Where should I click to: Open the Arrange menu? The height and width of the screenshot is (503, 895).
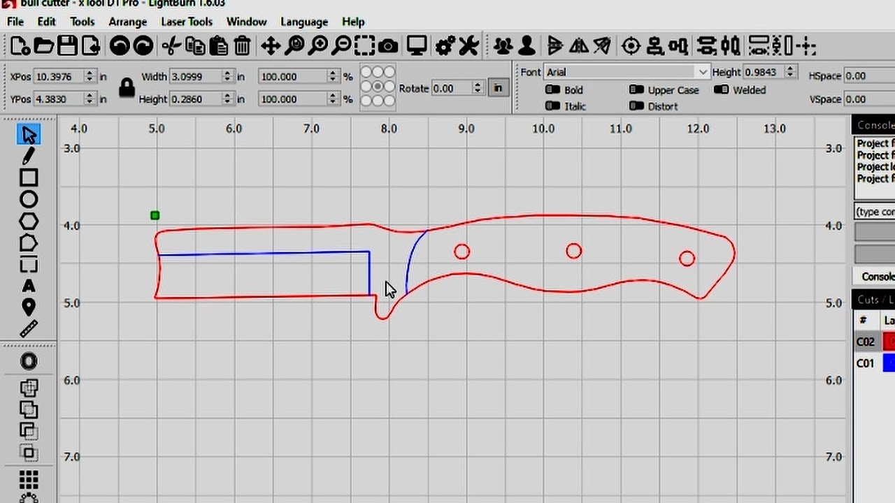click(127, 22)
